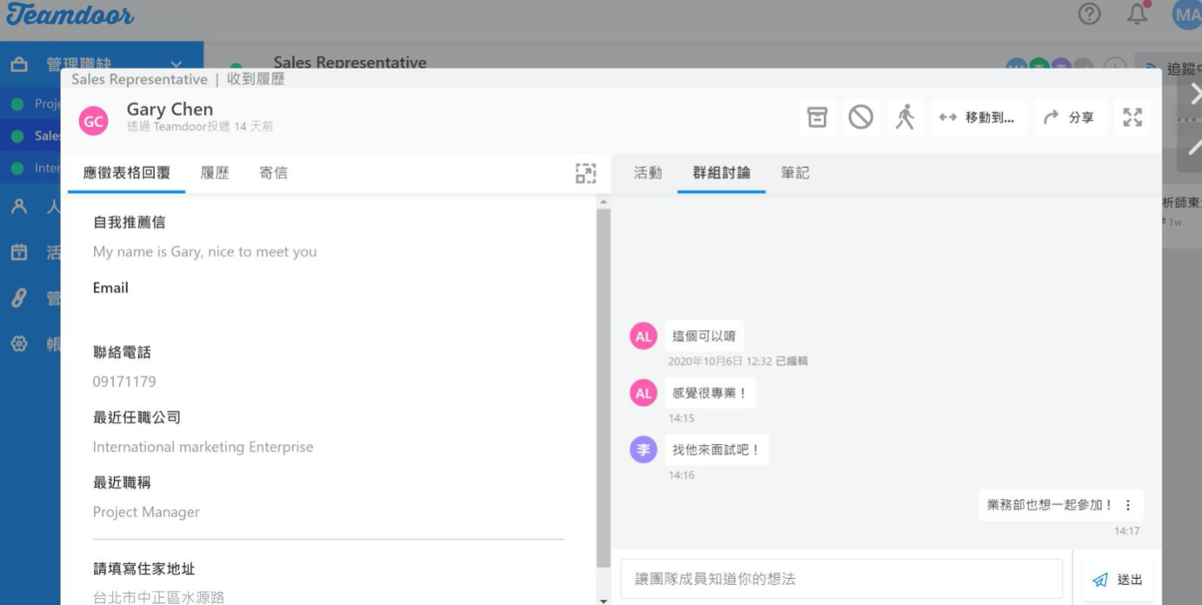Click the message bubble 感覺很專業！
1202x605 pixels.
(710, 393)
